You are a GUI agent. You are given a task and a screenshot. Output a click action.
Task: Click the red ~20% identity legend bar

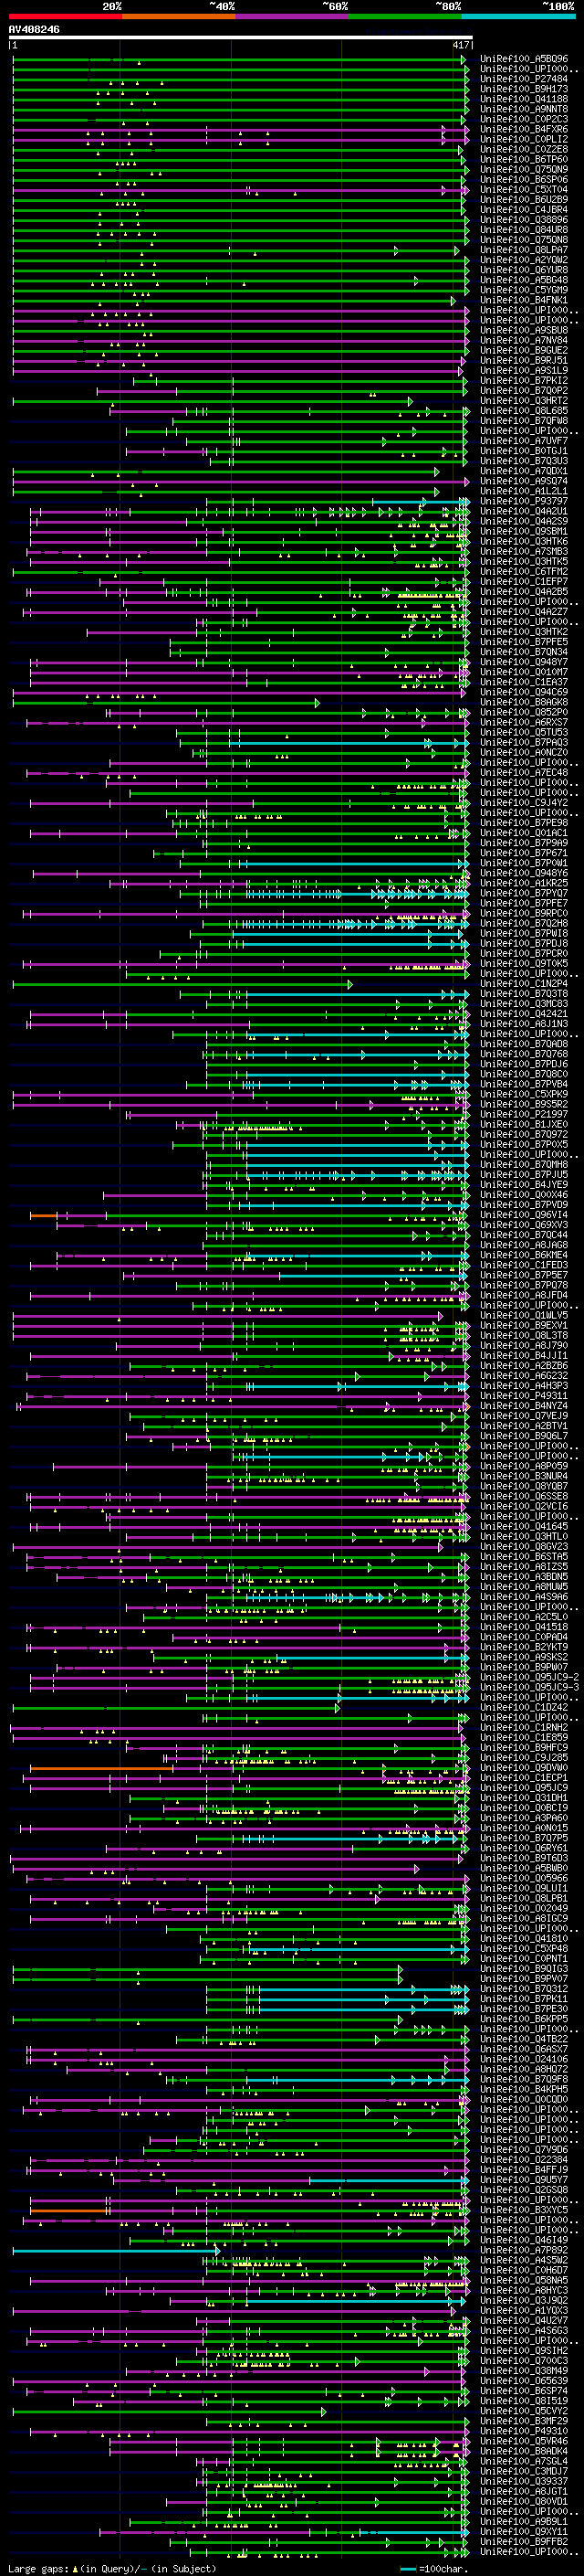point(65,16)
